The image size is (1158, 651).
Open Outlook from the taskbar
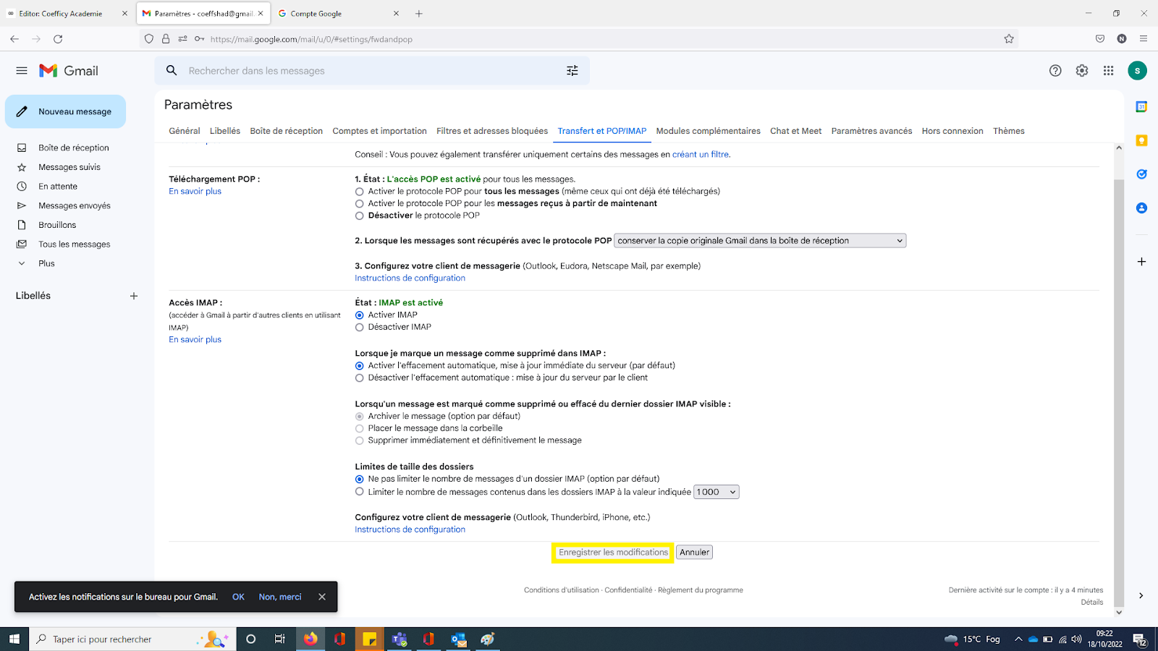click(459, 639)
